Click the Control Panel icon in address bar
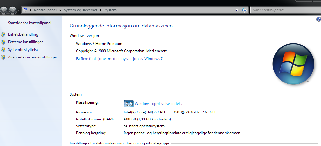The image size is (321, 146). point(25,10)
